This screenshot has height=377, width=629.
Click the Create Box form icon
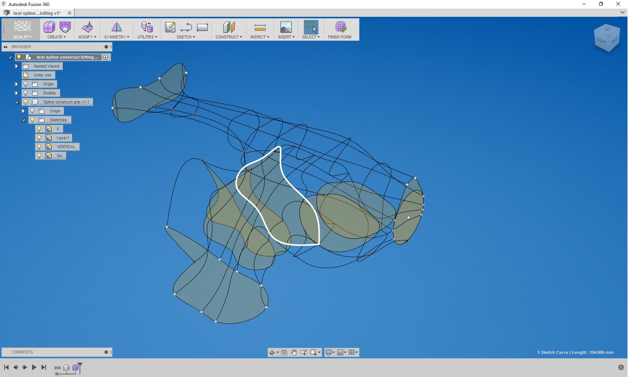tap(49, 27)
